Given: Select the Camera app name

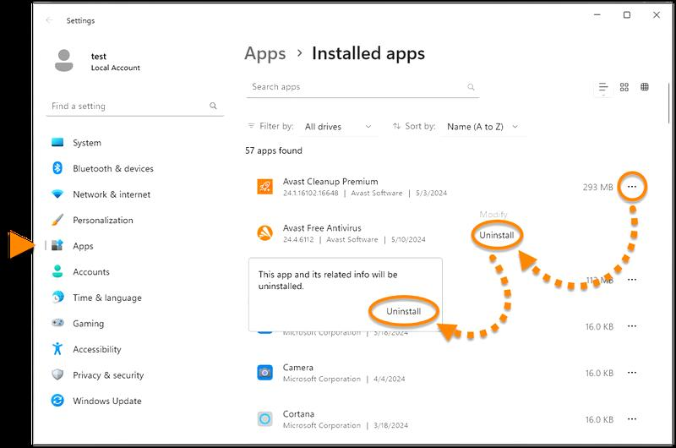Looking at the screenshot, I should (298, 368).
